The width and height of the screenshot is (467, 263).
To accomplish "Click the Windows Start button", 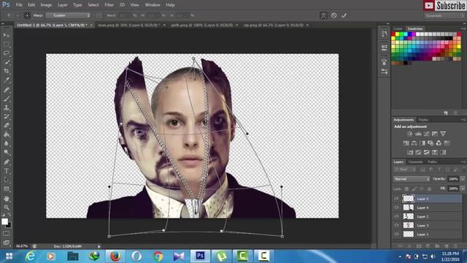I will pos(9,256).
